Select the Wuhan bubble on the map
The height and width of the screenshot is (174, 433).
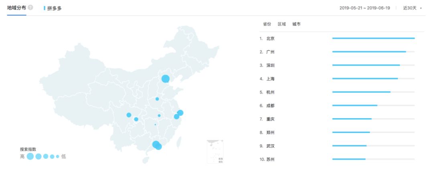click(159, 115)
